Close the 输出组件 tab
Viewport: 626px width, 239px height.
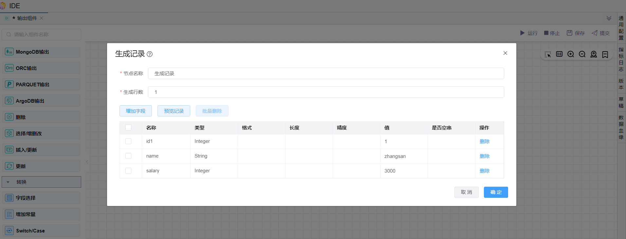[x=42, y=18]
